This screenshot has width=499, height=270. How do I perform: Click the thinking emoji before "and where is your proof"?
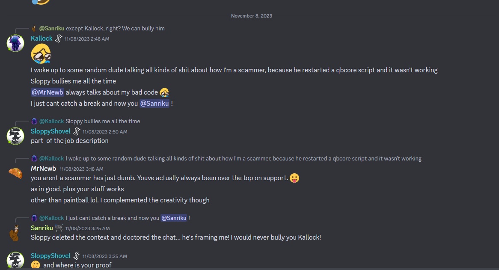(x=36, y=265)
